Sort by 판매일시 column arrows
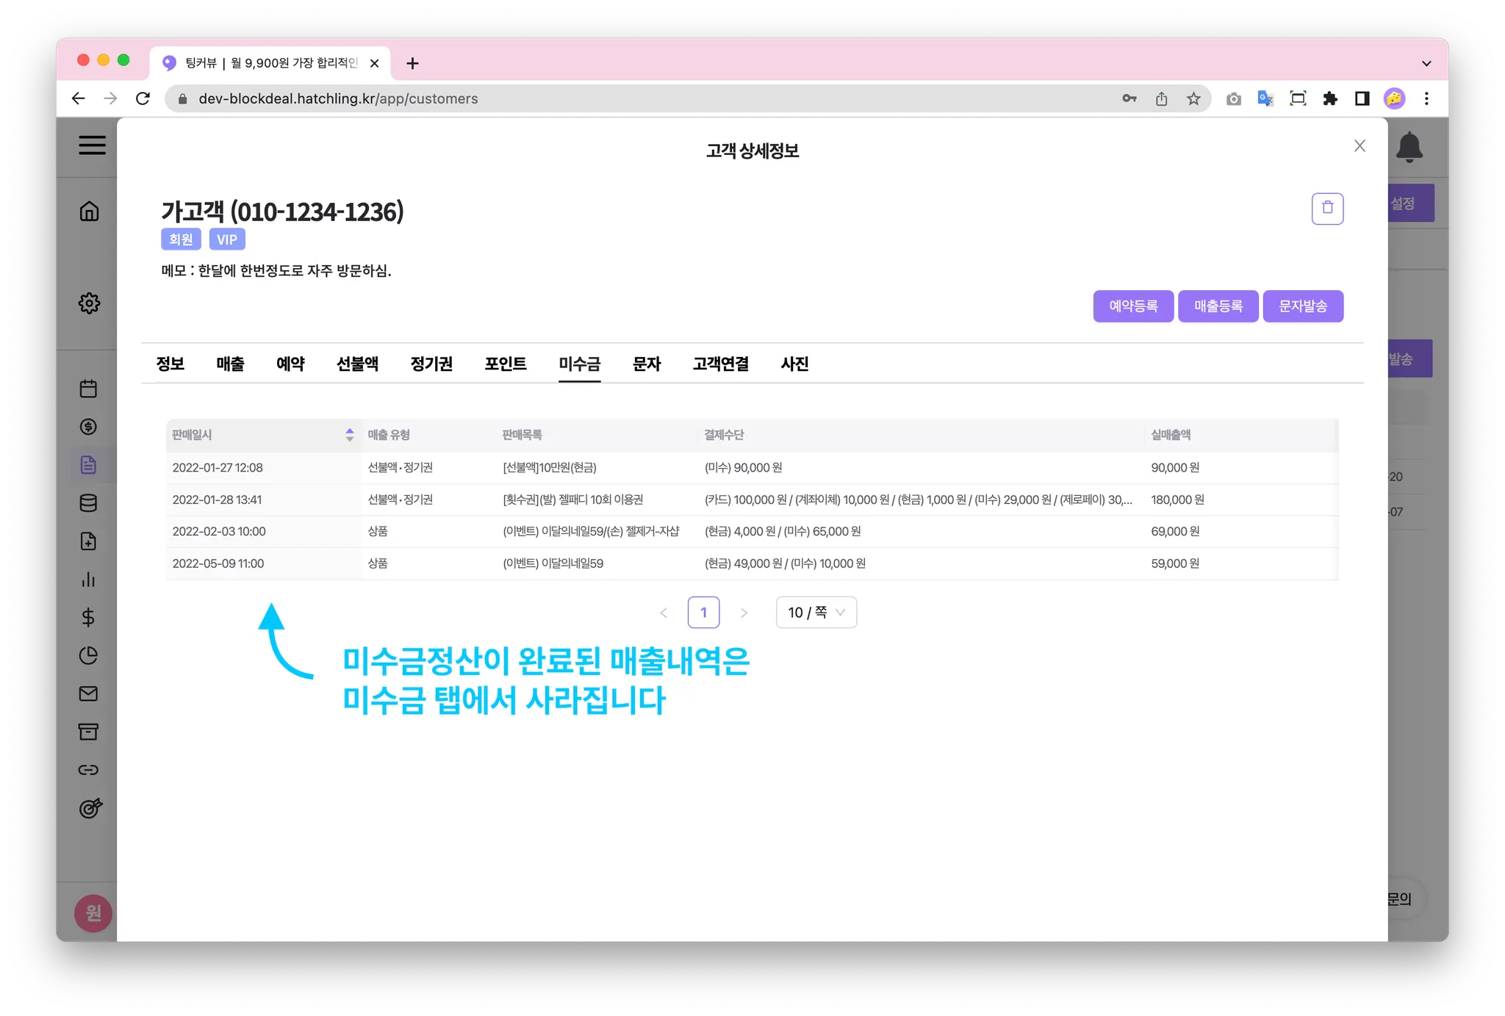The image size is (1505, 1016). (x=350, y=435)
